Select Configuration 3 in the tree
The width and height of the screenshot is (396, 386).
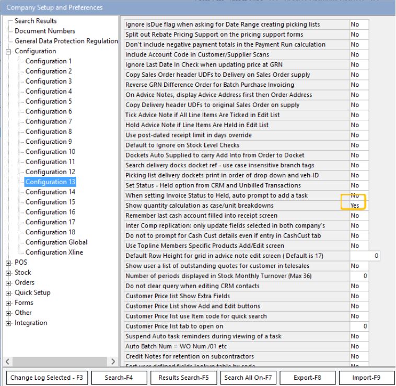[x=49, y=81]
